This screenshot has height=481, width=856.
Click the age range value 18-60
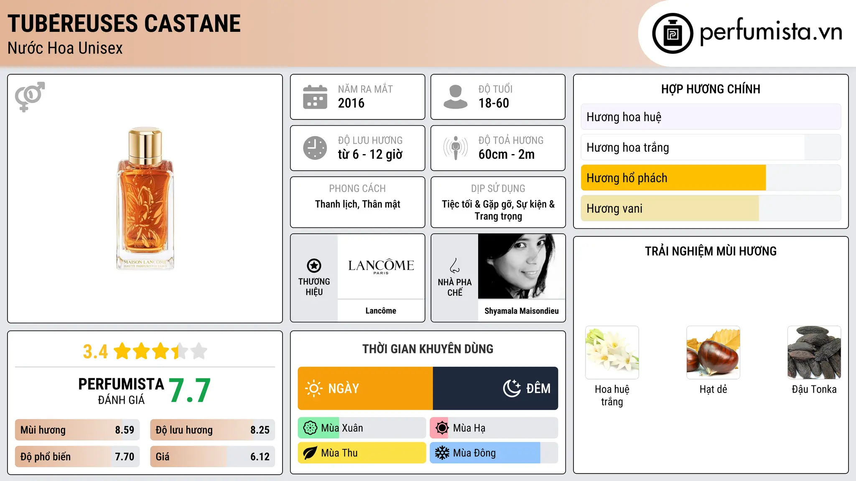coord(494,103)
